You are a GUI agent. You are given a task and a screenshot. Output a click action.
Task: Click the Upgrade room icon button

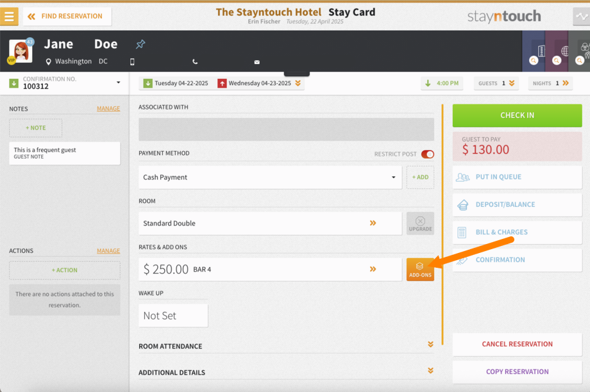pos(420,224)
